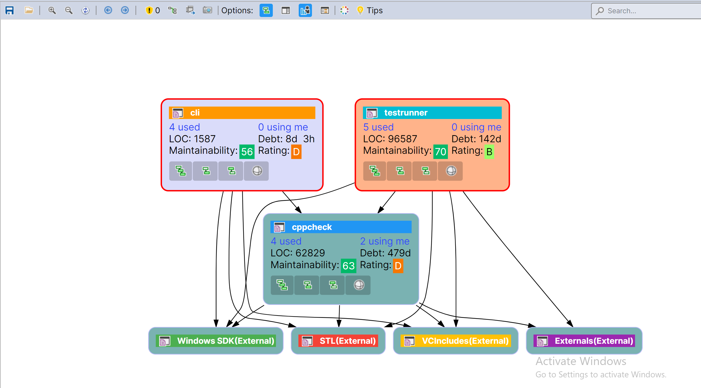The height and width of the screenshot is (388, 701).
Task: Click the globe icon on the cppcheck node
Action: coord(358,285)
